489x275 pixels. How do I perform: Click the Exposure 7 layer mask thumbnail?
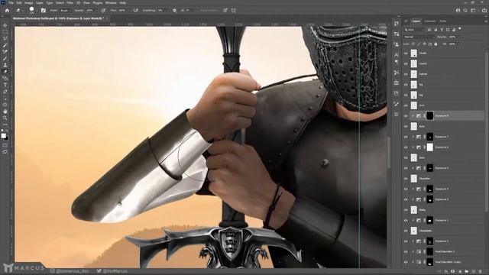coord(429,137)
